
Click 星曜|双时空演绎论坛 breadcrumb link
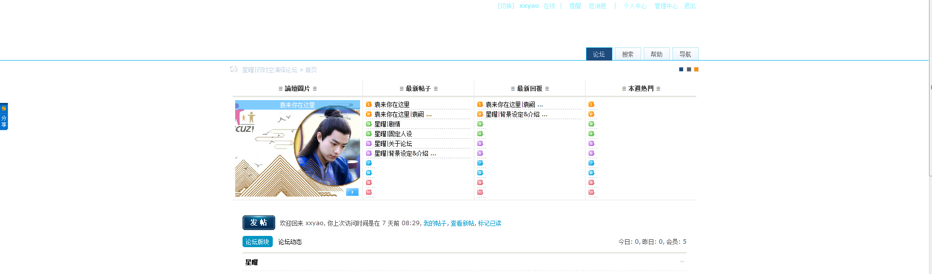tap(270, 70)
